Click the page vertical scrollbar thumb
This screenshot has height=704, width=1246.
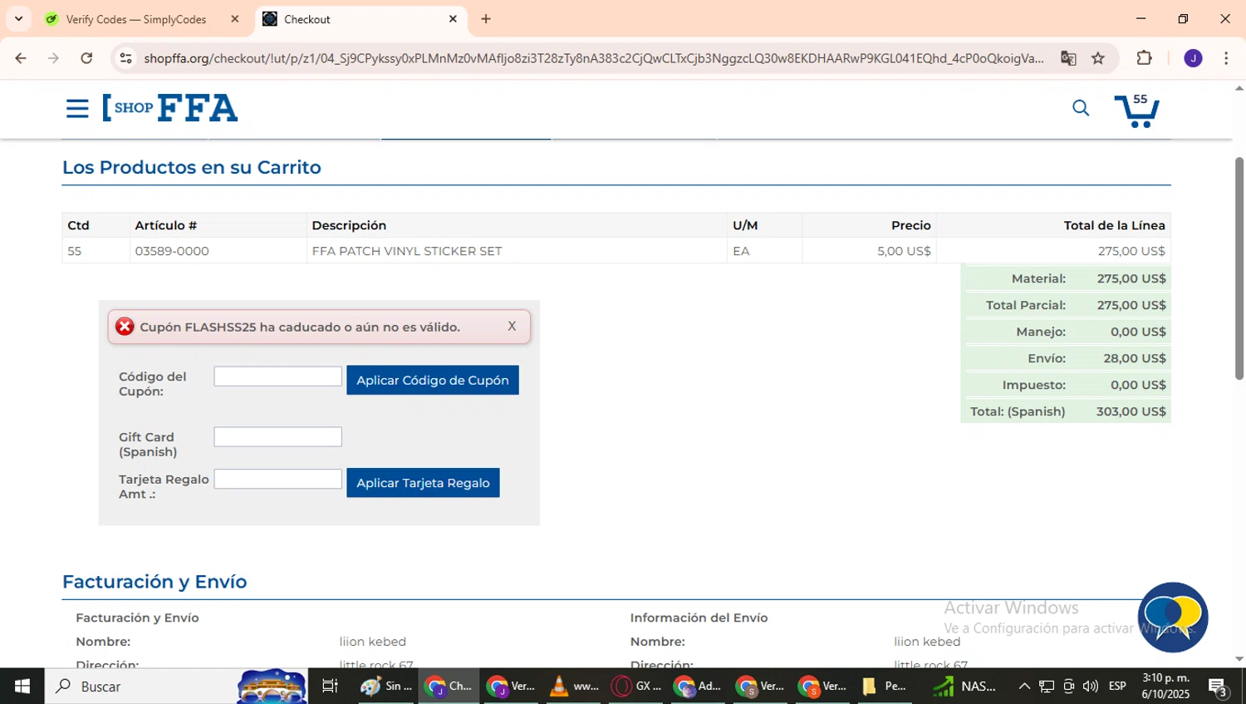tap(1239, 268)
